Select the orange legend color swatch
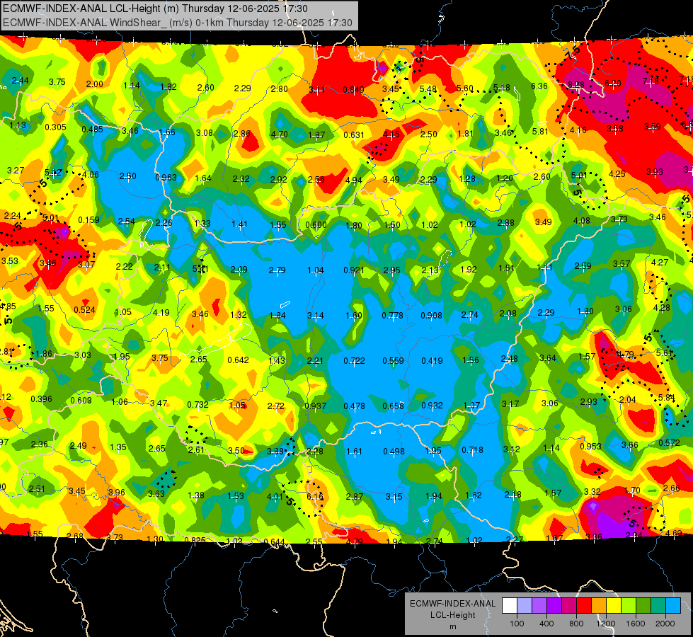 [x=599, y=606]
